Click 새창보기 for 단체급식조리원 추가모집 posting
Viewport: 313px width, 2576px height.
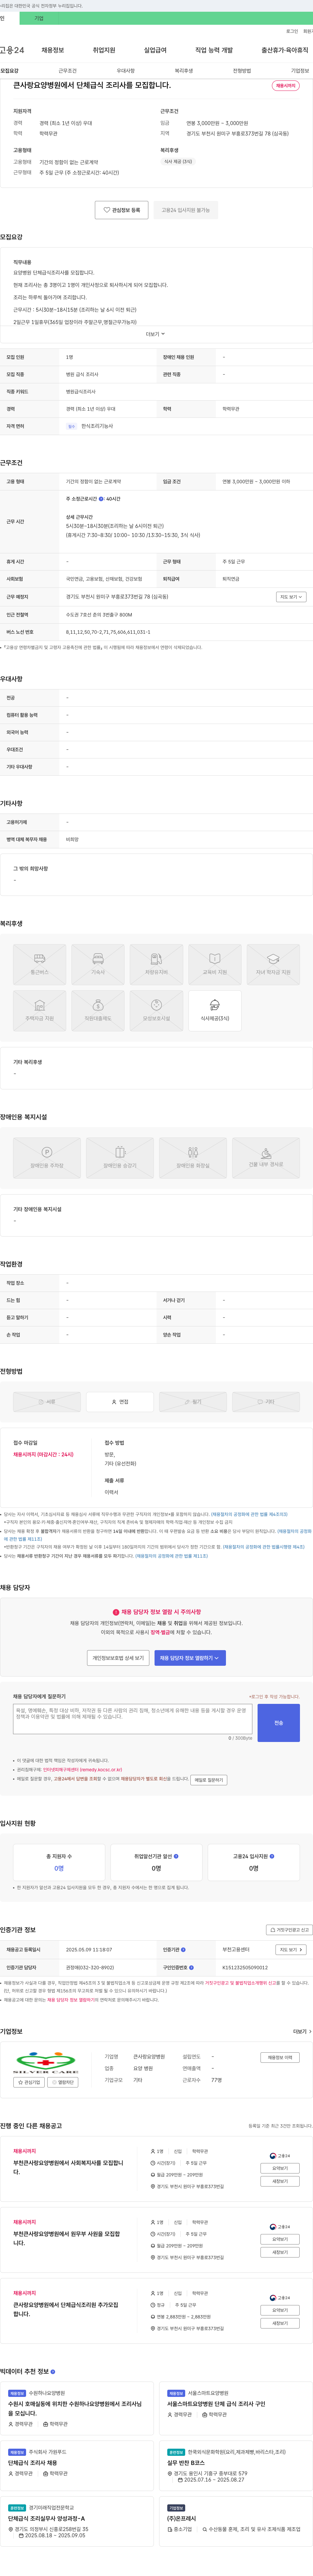coord(280,2323)
